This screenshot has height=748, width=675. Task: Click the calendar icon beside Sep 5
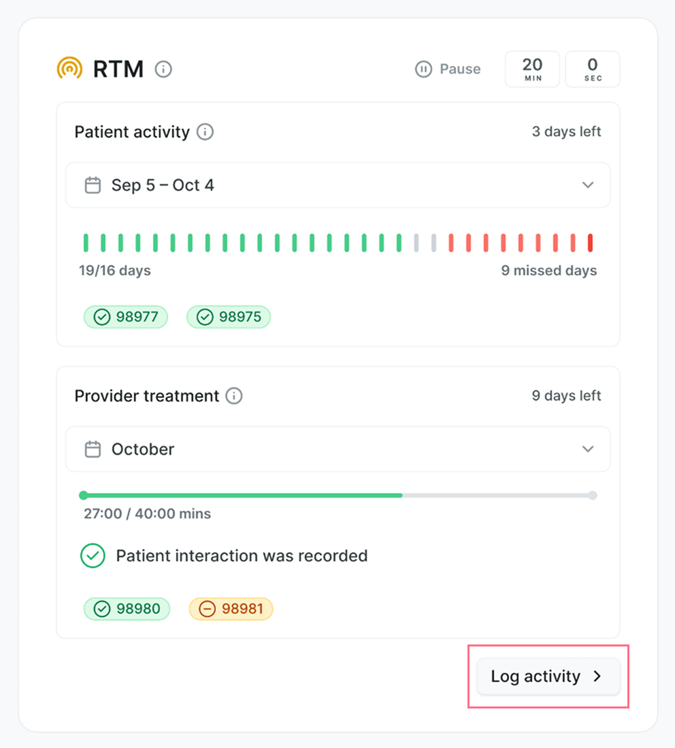93,185
